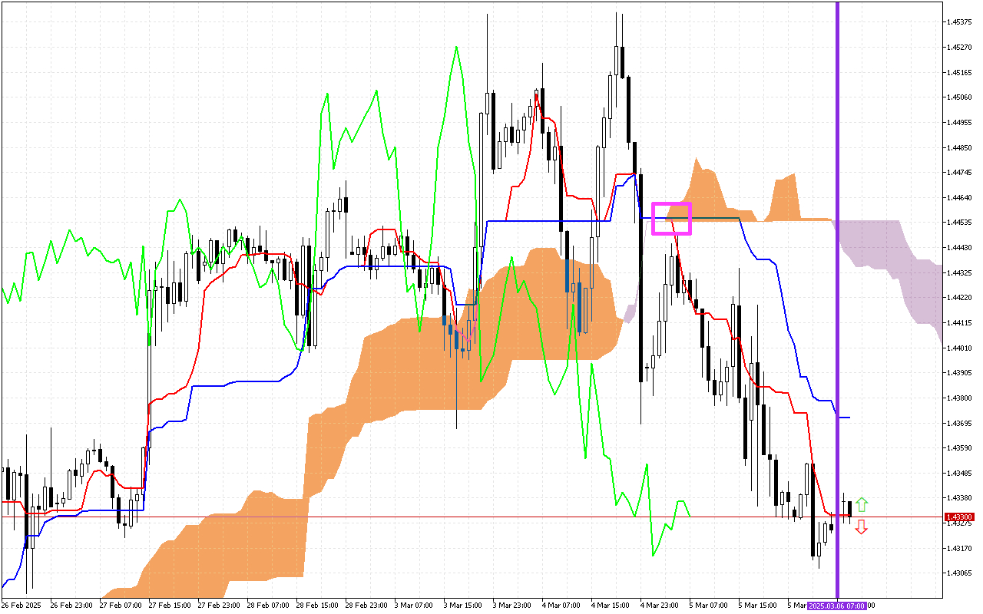This screenshot has width=983, height=614.
Task: Click the 27 Feb 15:00 time label
Action: 170,606
